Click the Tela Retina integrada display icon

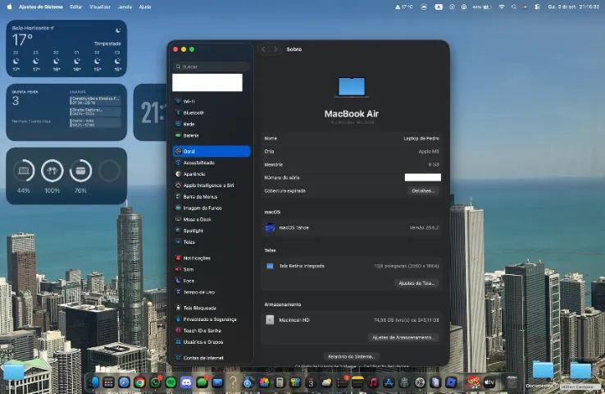coord(270,266)
